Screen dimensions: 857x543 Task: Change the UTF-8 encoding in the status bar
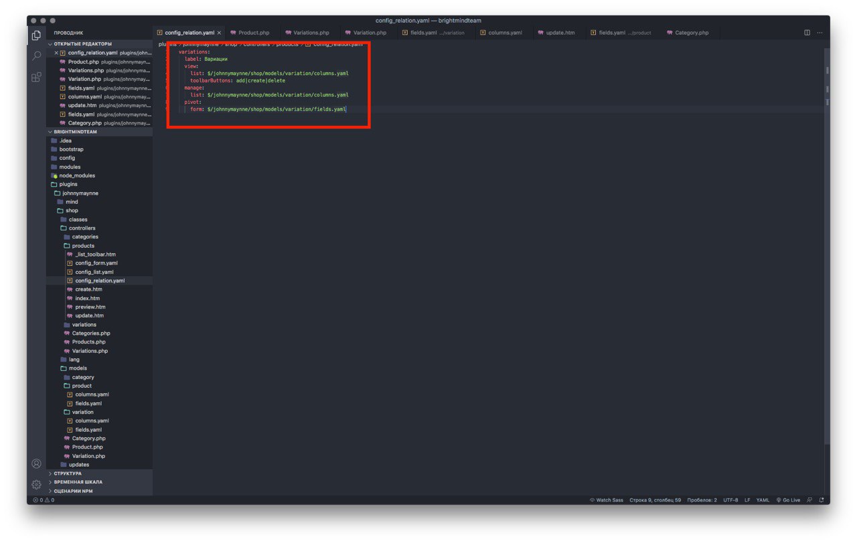[730, 500]
